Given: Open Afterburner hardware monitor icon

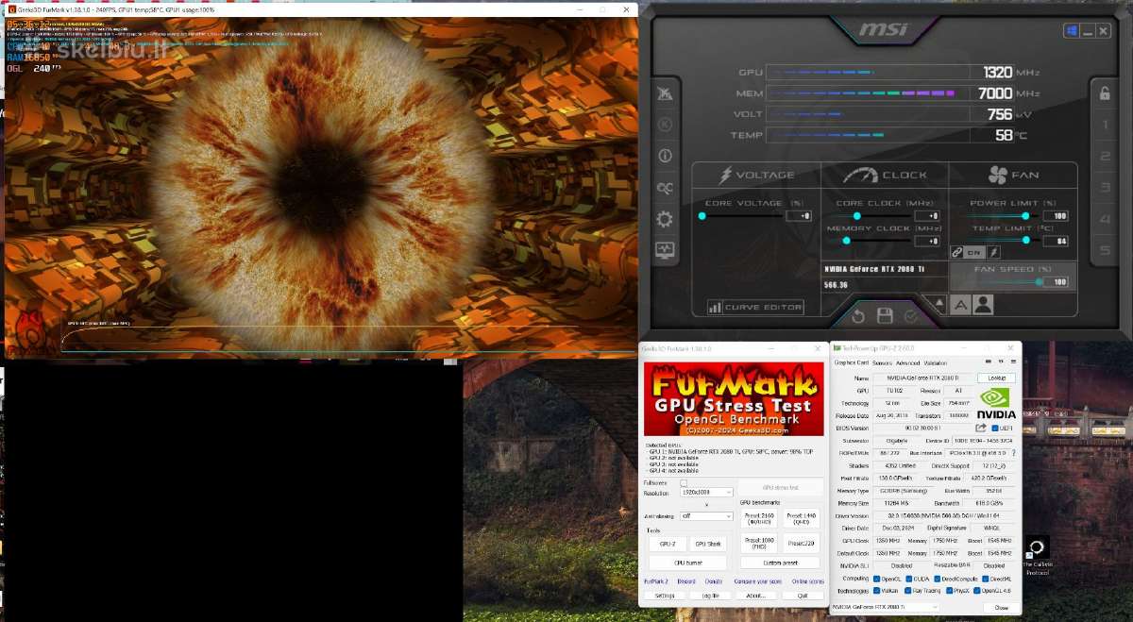Looking at the screenshot, I should click(666, 250).
